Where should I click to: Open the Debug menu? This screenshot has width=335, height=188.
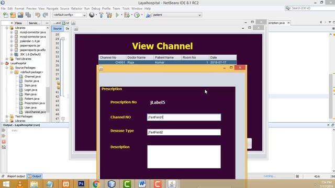pos(96,8)
